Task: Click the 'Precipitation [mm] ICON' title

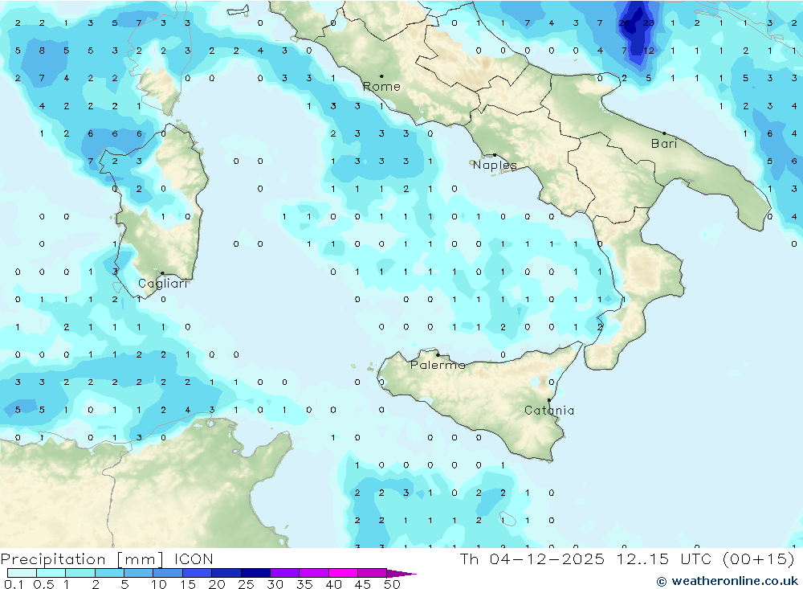Action: point(107,559)
